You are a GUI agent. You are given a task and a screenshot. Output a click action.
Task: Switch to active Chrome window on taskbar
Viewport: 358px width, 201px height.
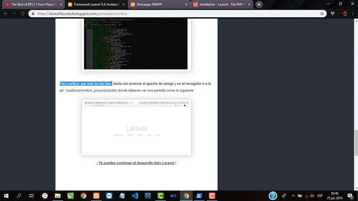pos(186,196)
